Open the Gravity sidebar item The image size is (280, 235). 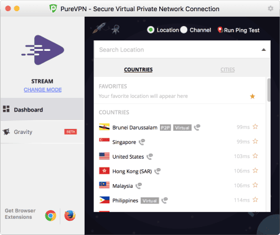pos(42,132)
